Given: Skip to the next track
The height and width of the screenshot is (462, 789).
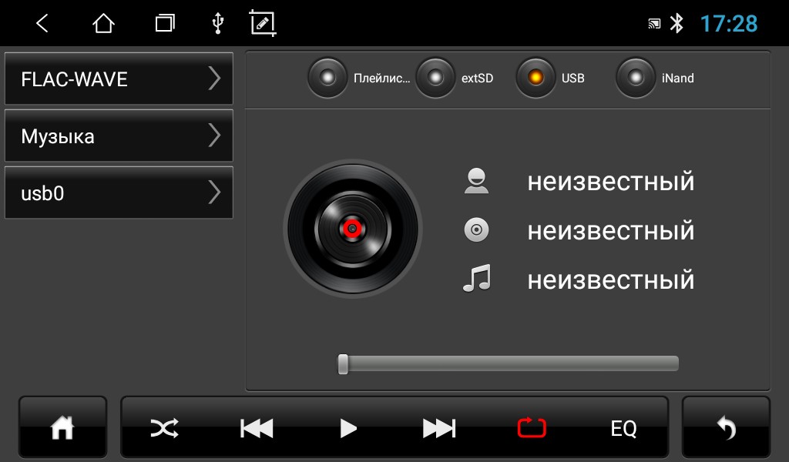Looking at the screenshot, I should click(x=439, y=428).
